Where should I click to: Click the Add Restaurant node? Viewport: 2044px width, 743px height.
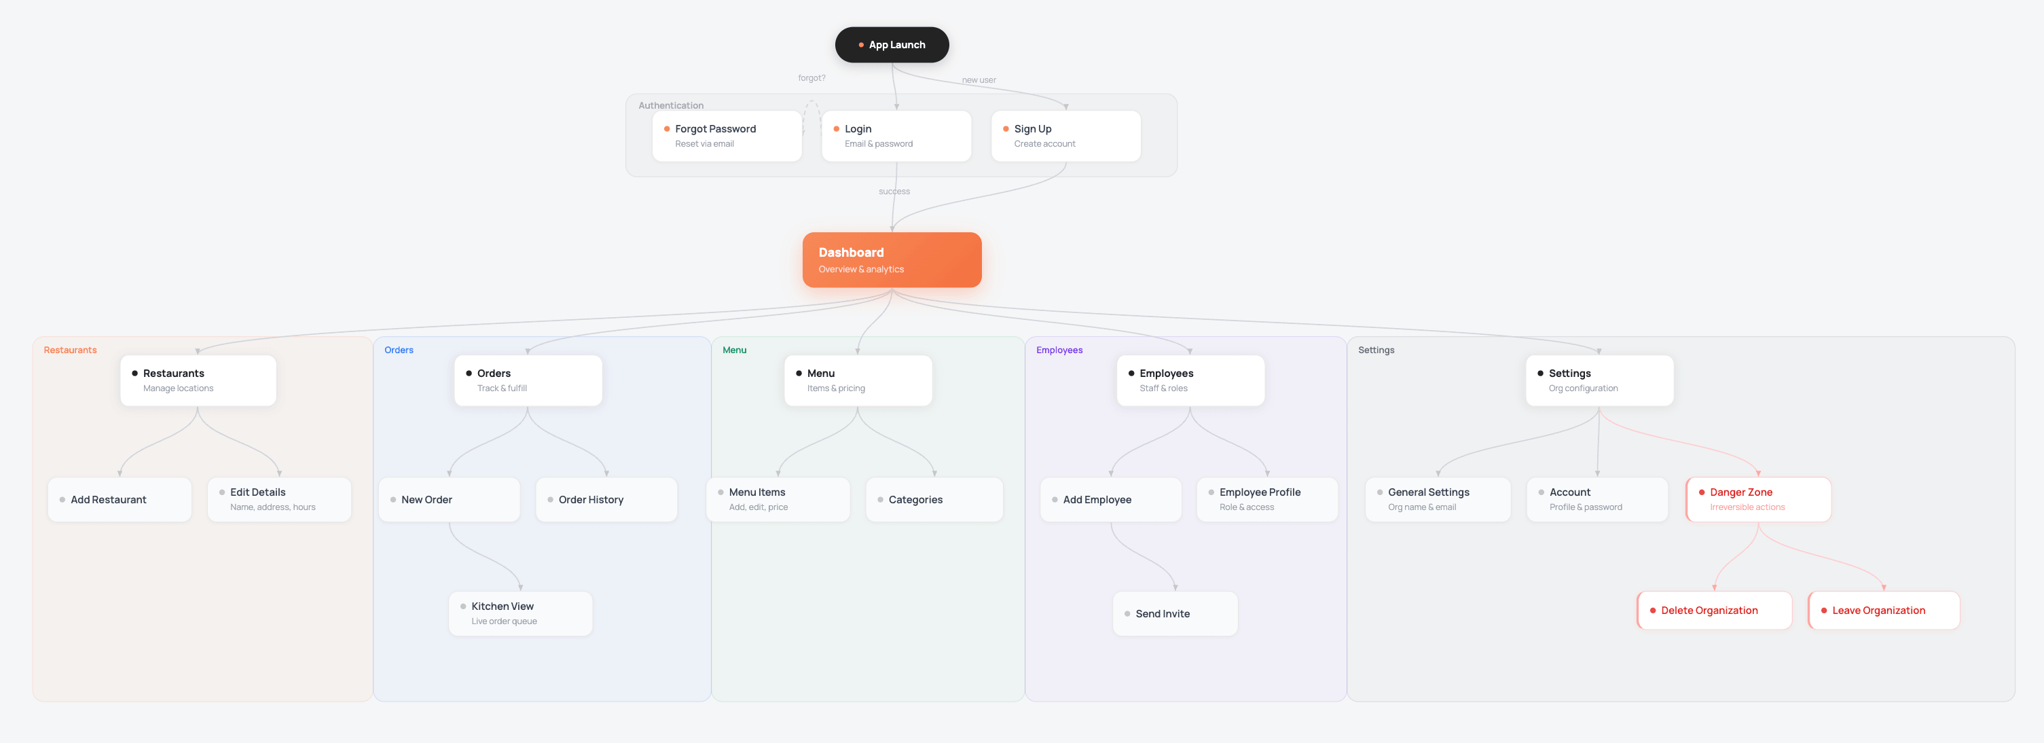tap(120, 499)
